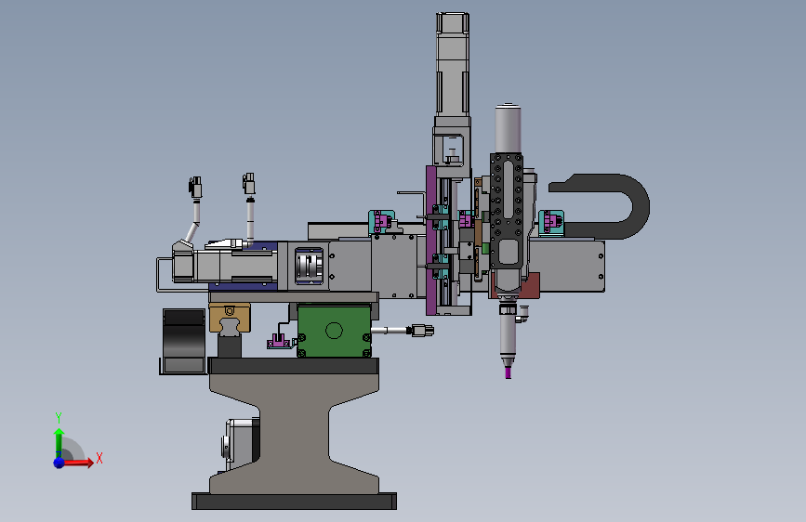806x522 pixels.
Task: Select the tan linear guide block
Action: coord(230,318)
